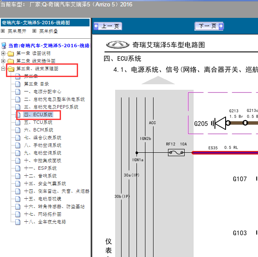Viewport: 258px width, 257px height.
Task: Click document icon of 二、启动充电及整车供电系统
Action: point(18,99)
